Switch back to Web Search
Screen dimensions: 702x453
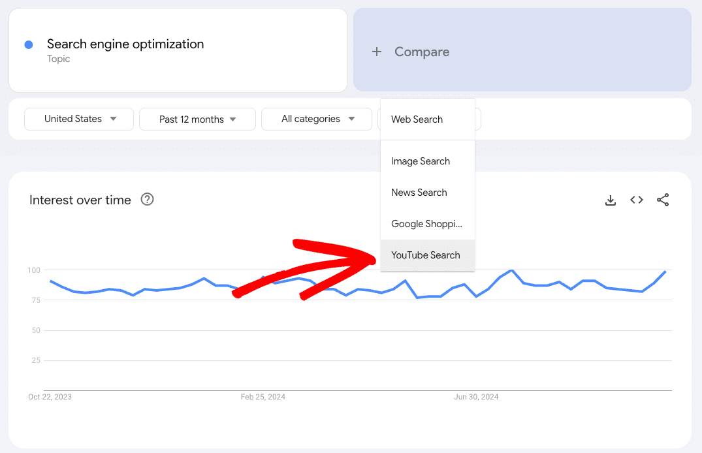point(417,119)
